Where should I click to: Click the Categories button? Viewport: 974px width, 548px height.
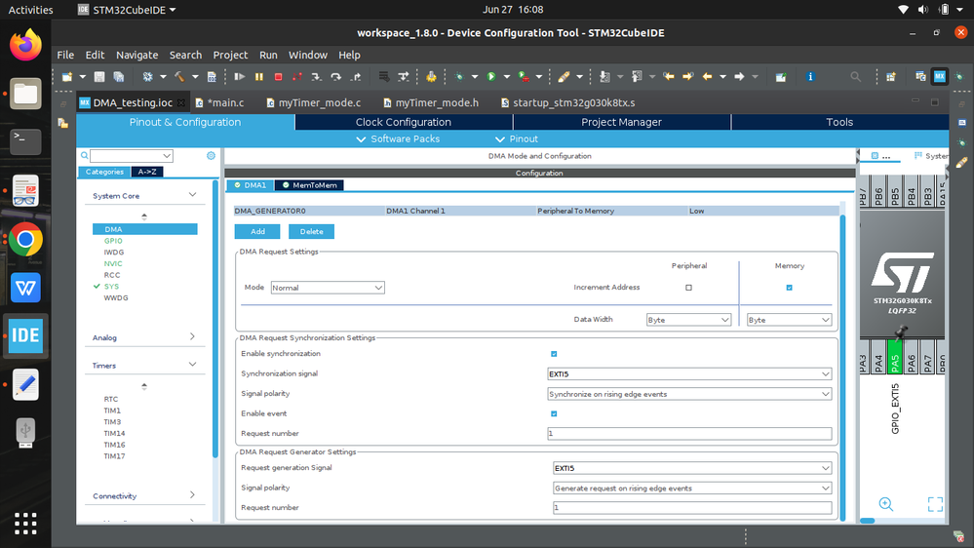tap(104, 172)
